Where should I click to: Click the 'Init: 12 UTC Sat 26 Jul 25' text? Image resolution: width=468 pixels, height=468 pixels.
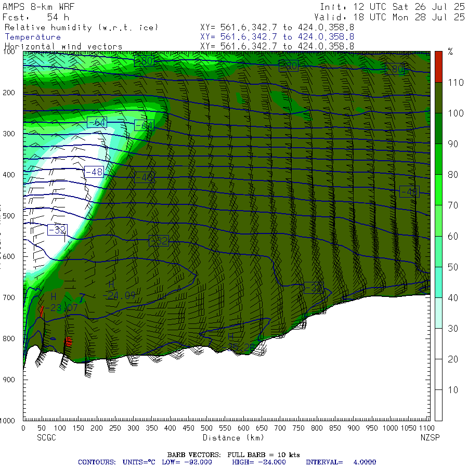pos(392,7)
